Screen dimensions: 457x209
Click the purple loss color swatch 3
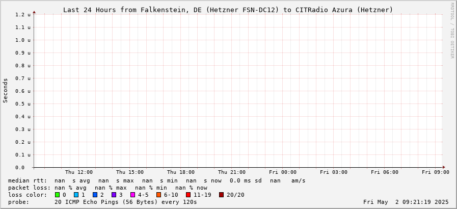[x=114, y=195]
